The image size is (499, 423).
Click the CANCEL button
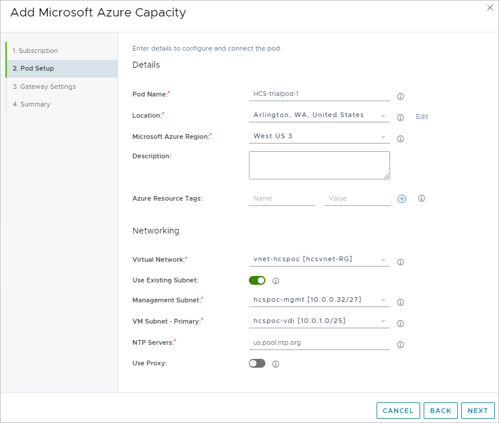[x=398, y=411]
